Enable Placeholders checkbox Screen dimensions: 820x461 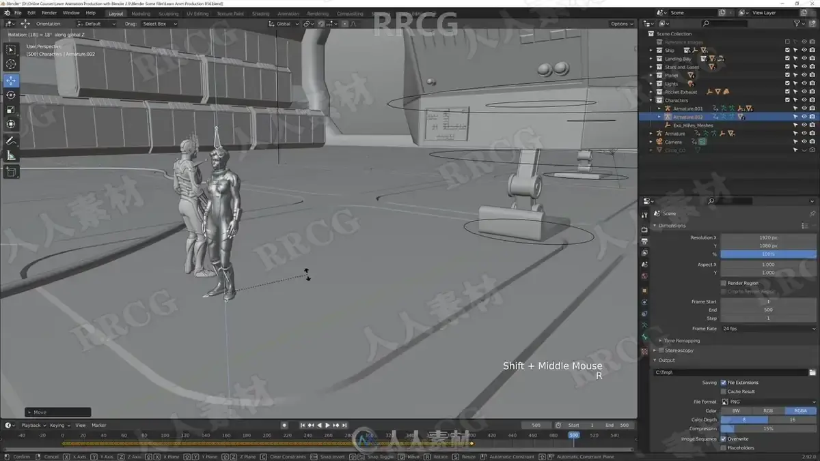point(723,448)
